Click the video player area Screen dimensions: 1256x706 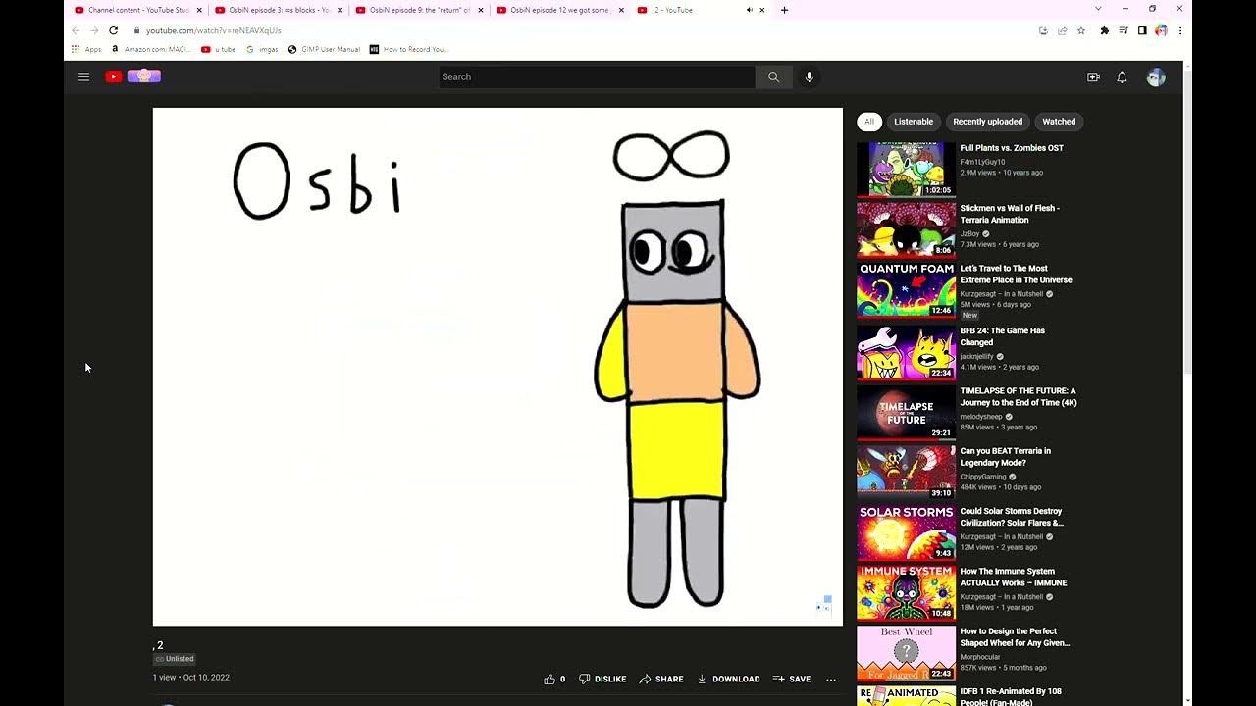point(497,367)
